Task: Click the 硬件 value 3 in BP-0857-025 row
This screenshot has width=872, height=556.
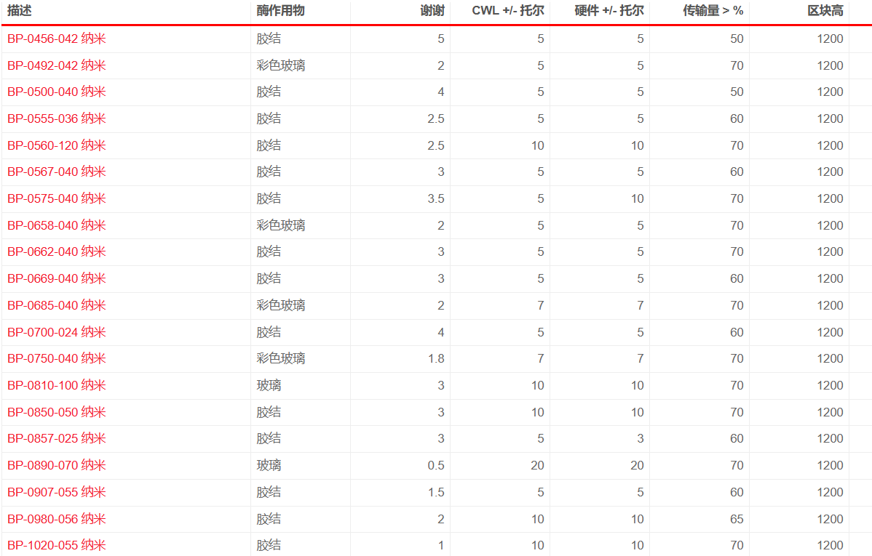Action: click(641, 439)
